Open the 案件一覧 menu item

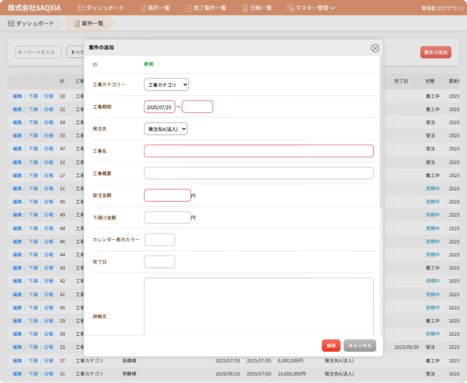[155, 8]
